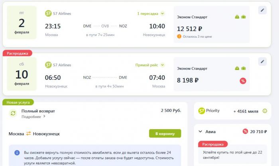The height and width of the screenshot is (166, 279).
Task: Open 'Подробнее' about full refund
Action: coord(33,116)
